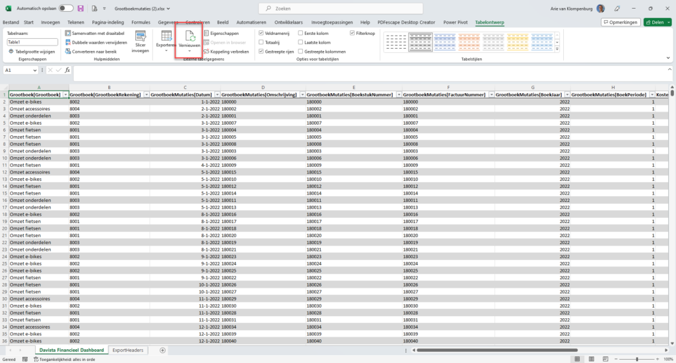Image resolution: width=676 pixels, height=363 pixels.
Task: Toggle the Automatisch opslaan switch
Action: (x=66, y=9)
